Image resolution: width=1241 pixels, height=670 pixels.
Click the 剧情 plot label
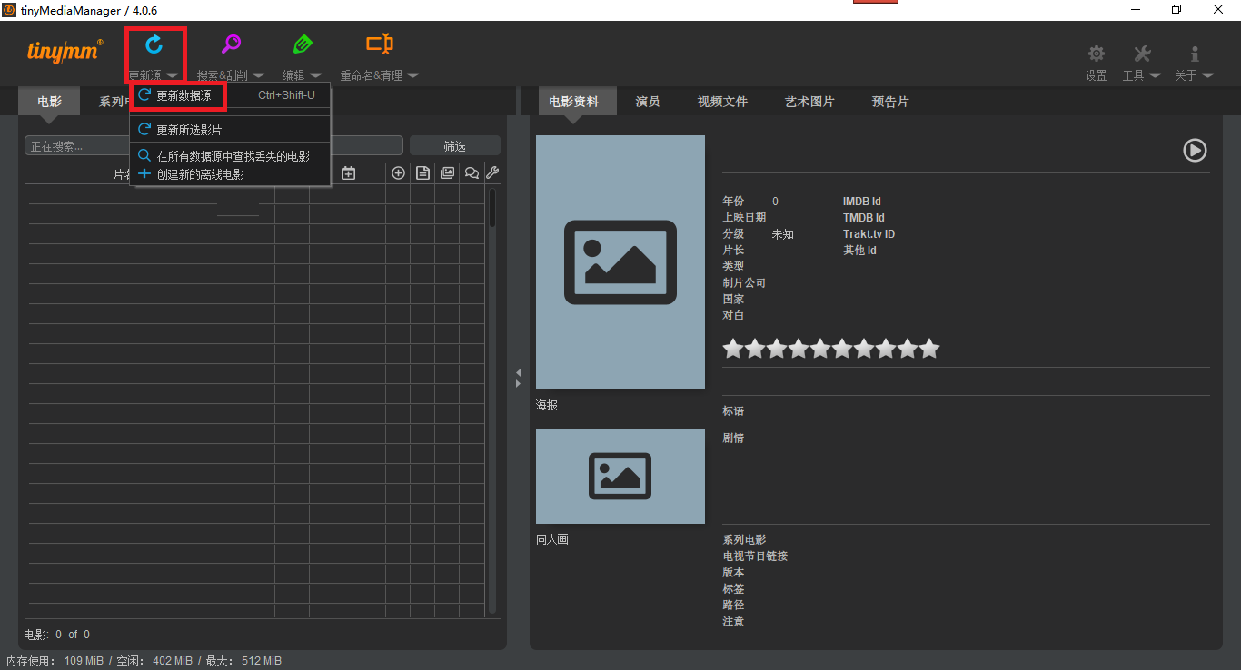[x=733, y=438]
